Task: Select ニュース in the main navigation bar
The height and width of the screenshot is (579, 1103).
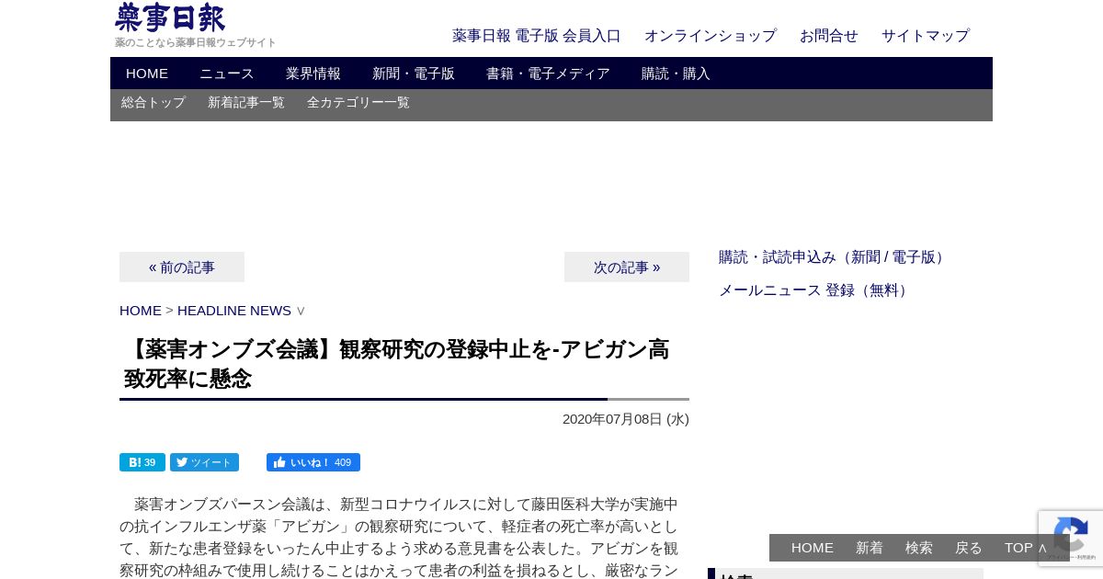Action: [x=227, y=74]
